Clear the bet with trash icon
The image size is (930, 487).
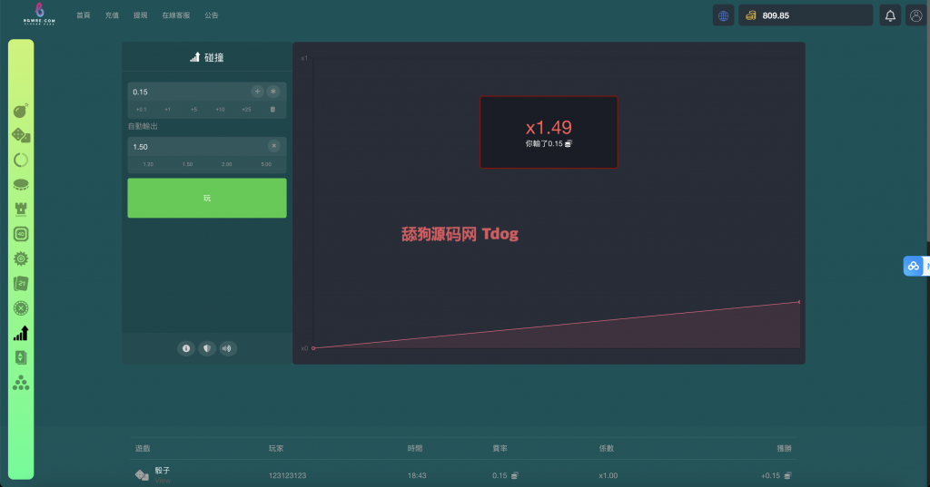pyautogui.click(x=272, y=110)
